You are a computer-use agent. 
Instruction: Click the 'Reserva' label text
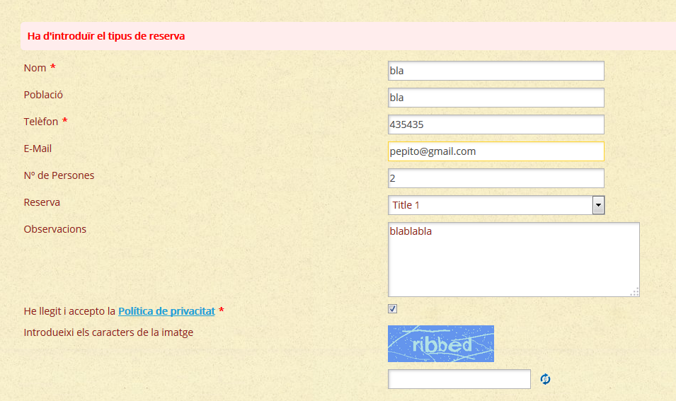42,202
